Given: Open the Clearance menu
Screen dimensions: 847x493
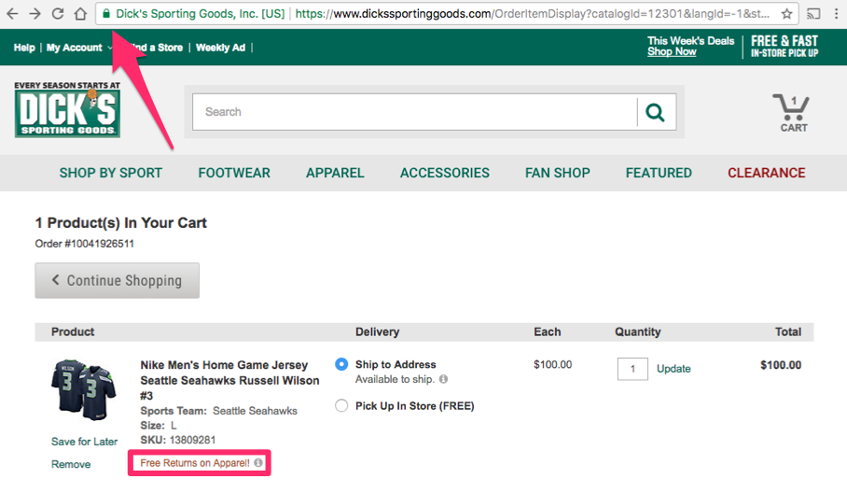Looking at the screenshot, I should point(766,173).
